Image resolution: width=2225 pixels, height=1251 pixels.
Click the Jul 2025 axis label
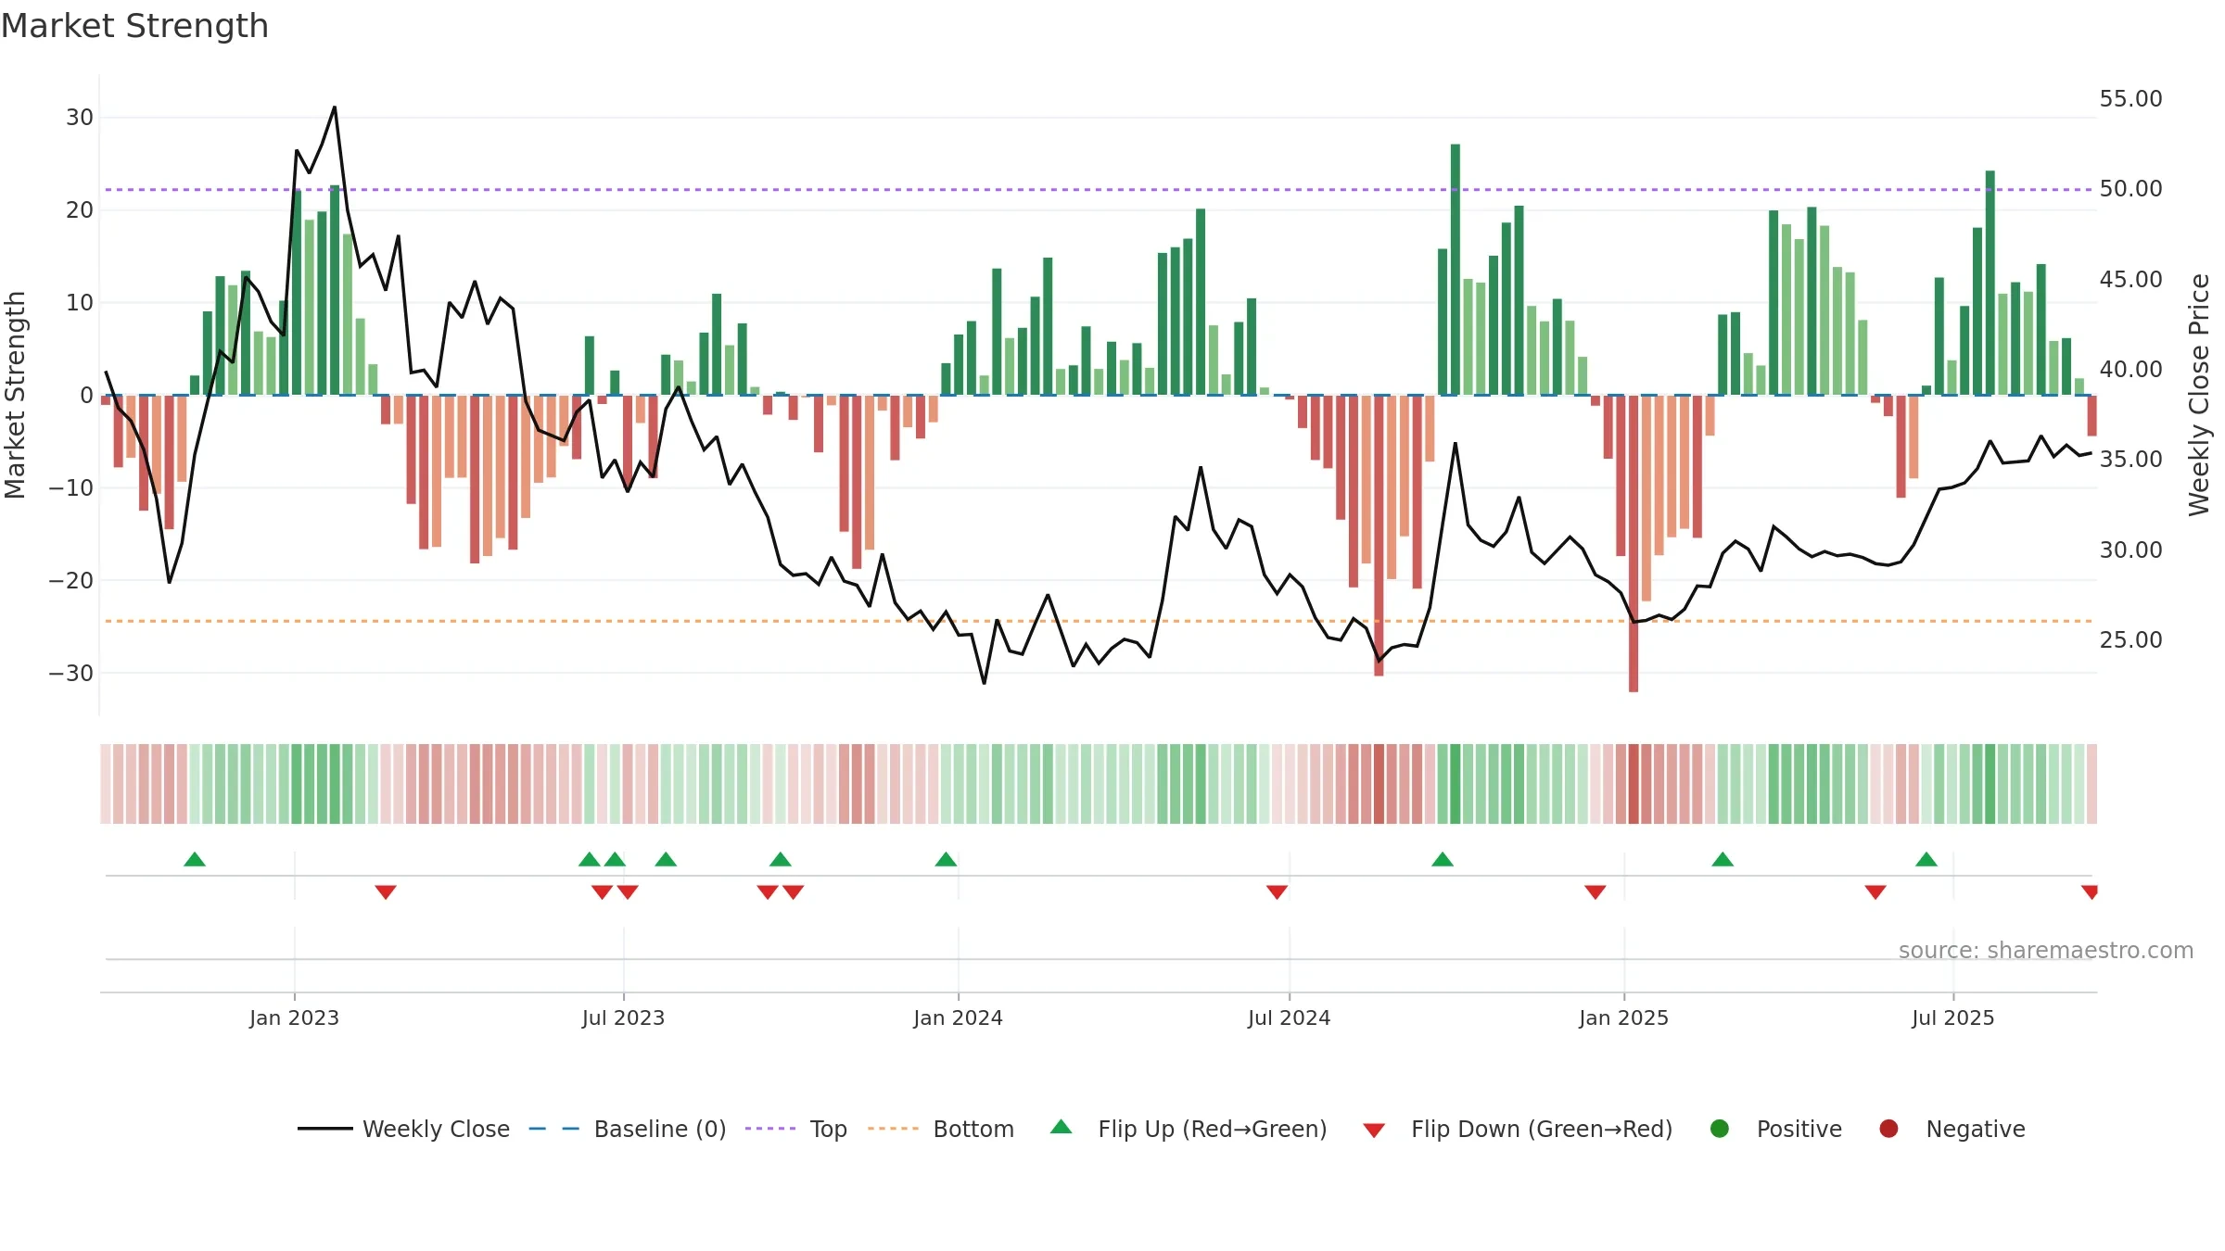click(x=1952, y=1017)
